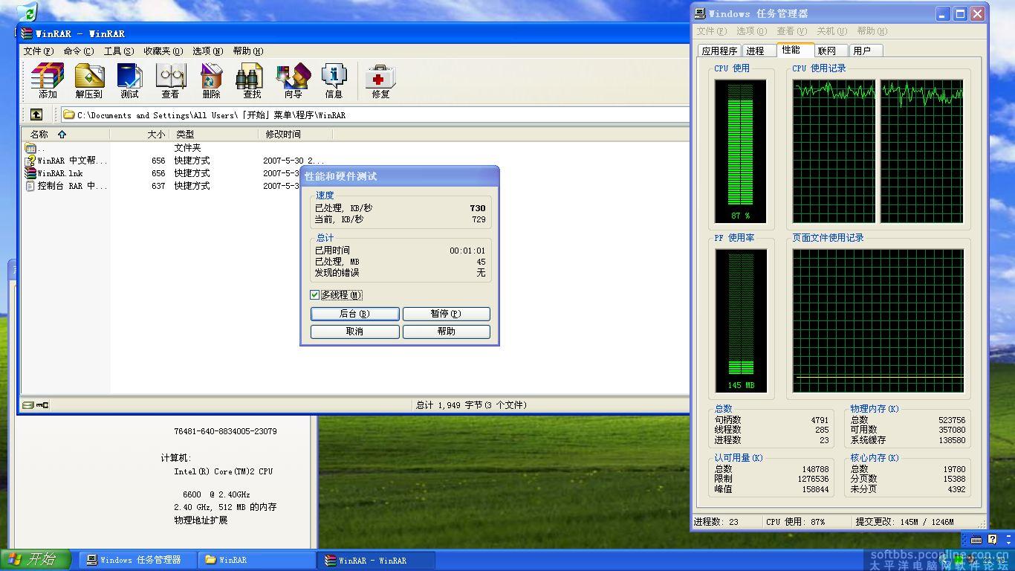Viewport: 1015px width, 571px height.
Task: Click the 删除 (Delete) toolbar icon
Action: 211,80
